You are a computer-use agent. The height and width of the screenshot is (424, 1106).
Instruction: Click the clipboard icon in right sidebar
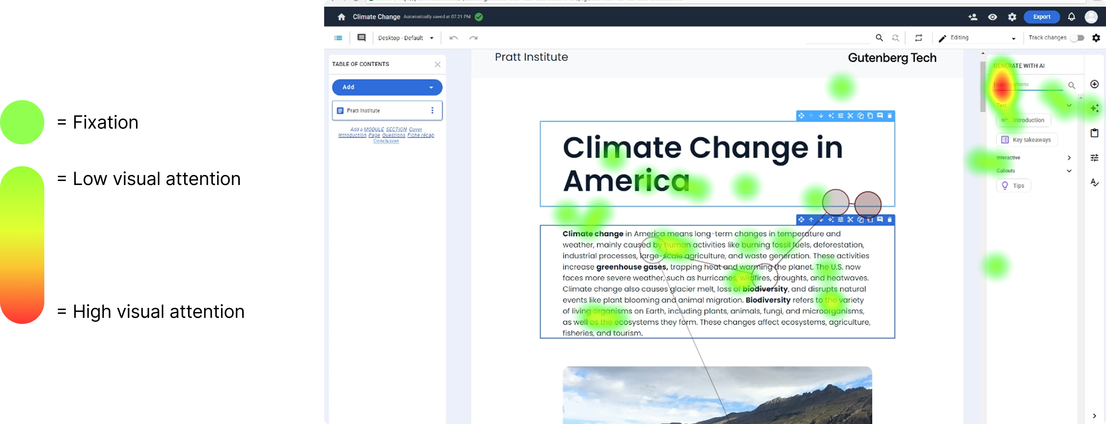click(x=1094, y=133)
